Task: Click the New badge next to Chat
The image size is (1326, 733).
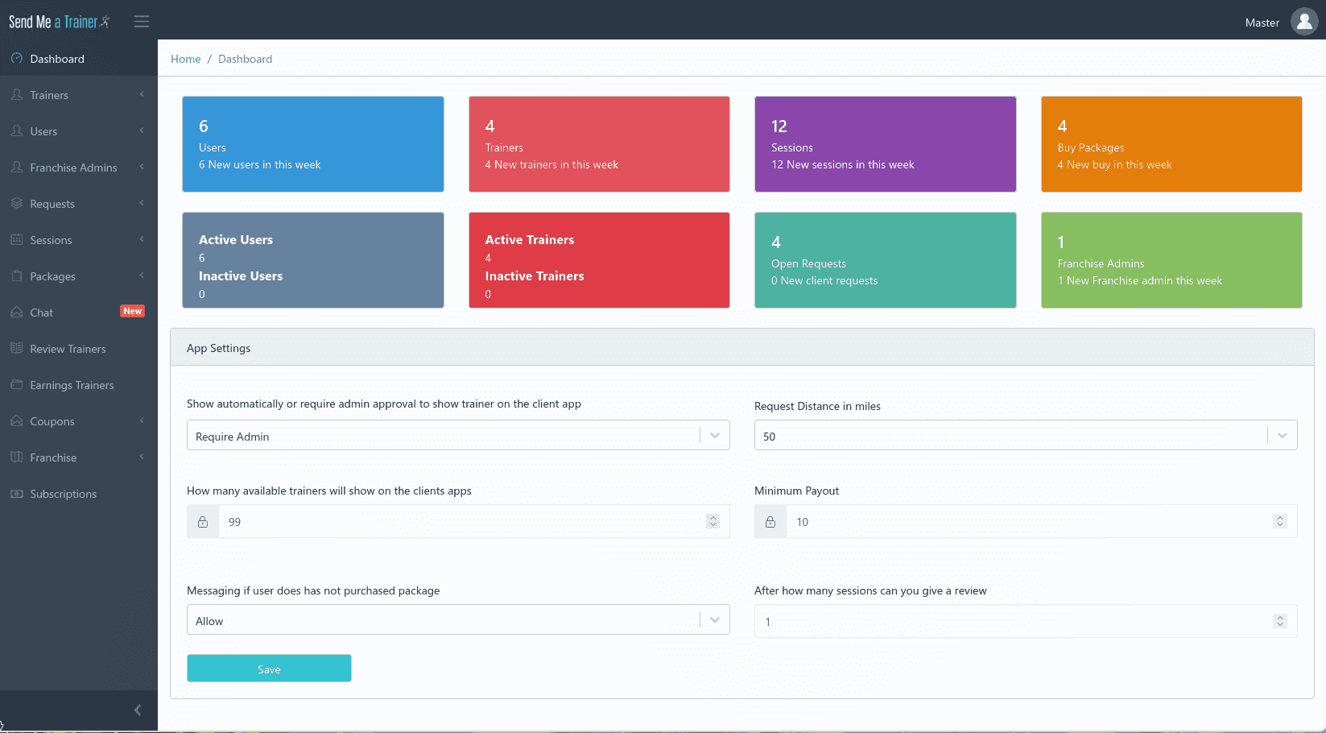Action: (132, 311)
